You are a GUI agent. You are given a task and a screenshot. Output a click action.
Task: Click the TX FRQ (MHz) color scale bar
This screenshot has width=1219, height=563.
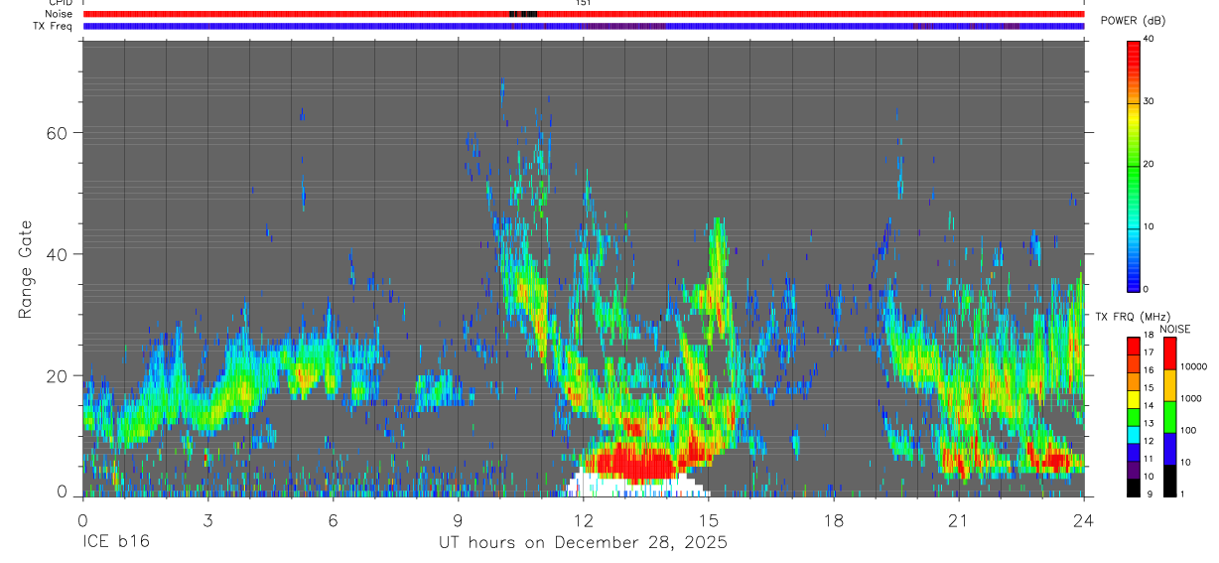(x=1134, y=416)
